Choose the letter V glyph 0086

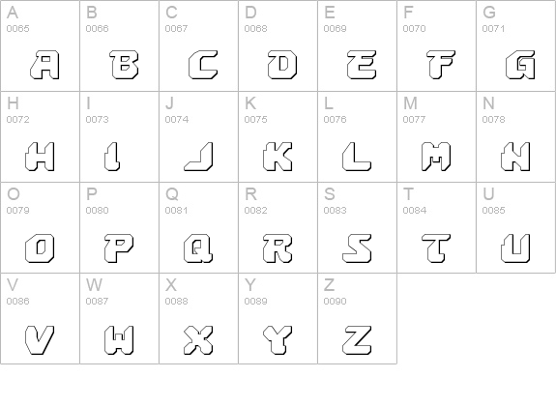pos(40,340)
